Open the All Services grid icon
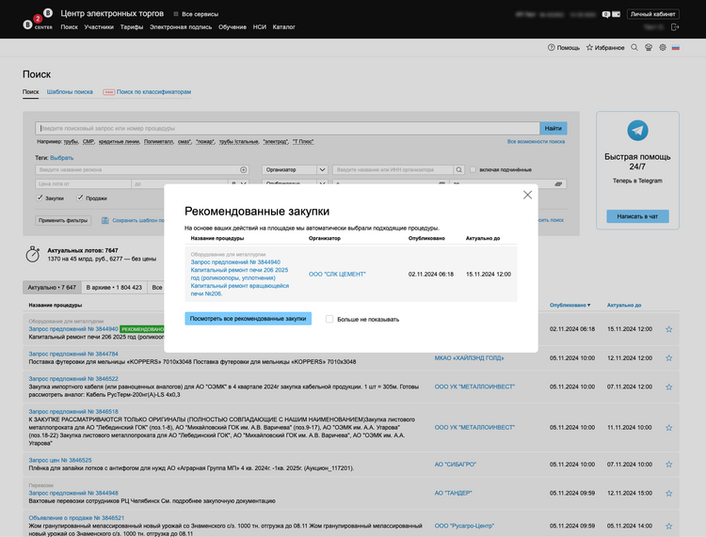The height and width of the screenshot is (537, 706). (176, 15)
